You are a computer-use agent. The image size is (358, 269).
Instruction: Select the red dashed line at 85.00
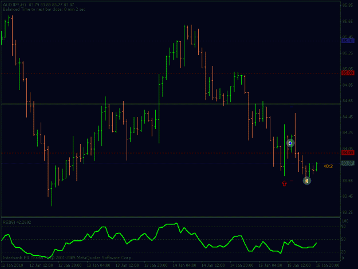coord(171,73)
